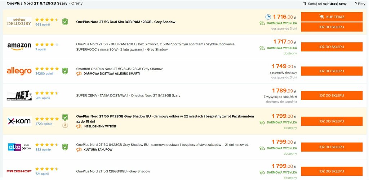
Task: Click the KULTURA ZAKUPÓW promo label
Action: click(x=98, y=150)
